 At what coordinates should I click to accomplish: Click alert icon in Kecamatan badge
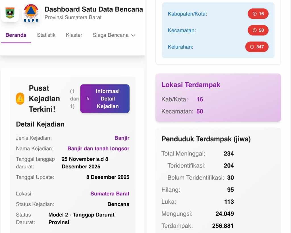255,30
